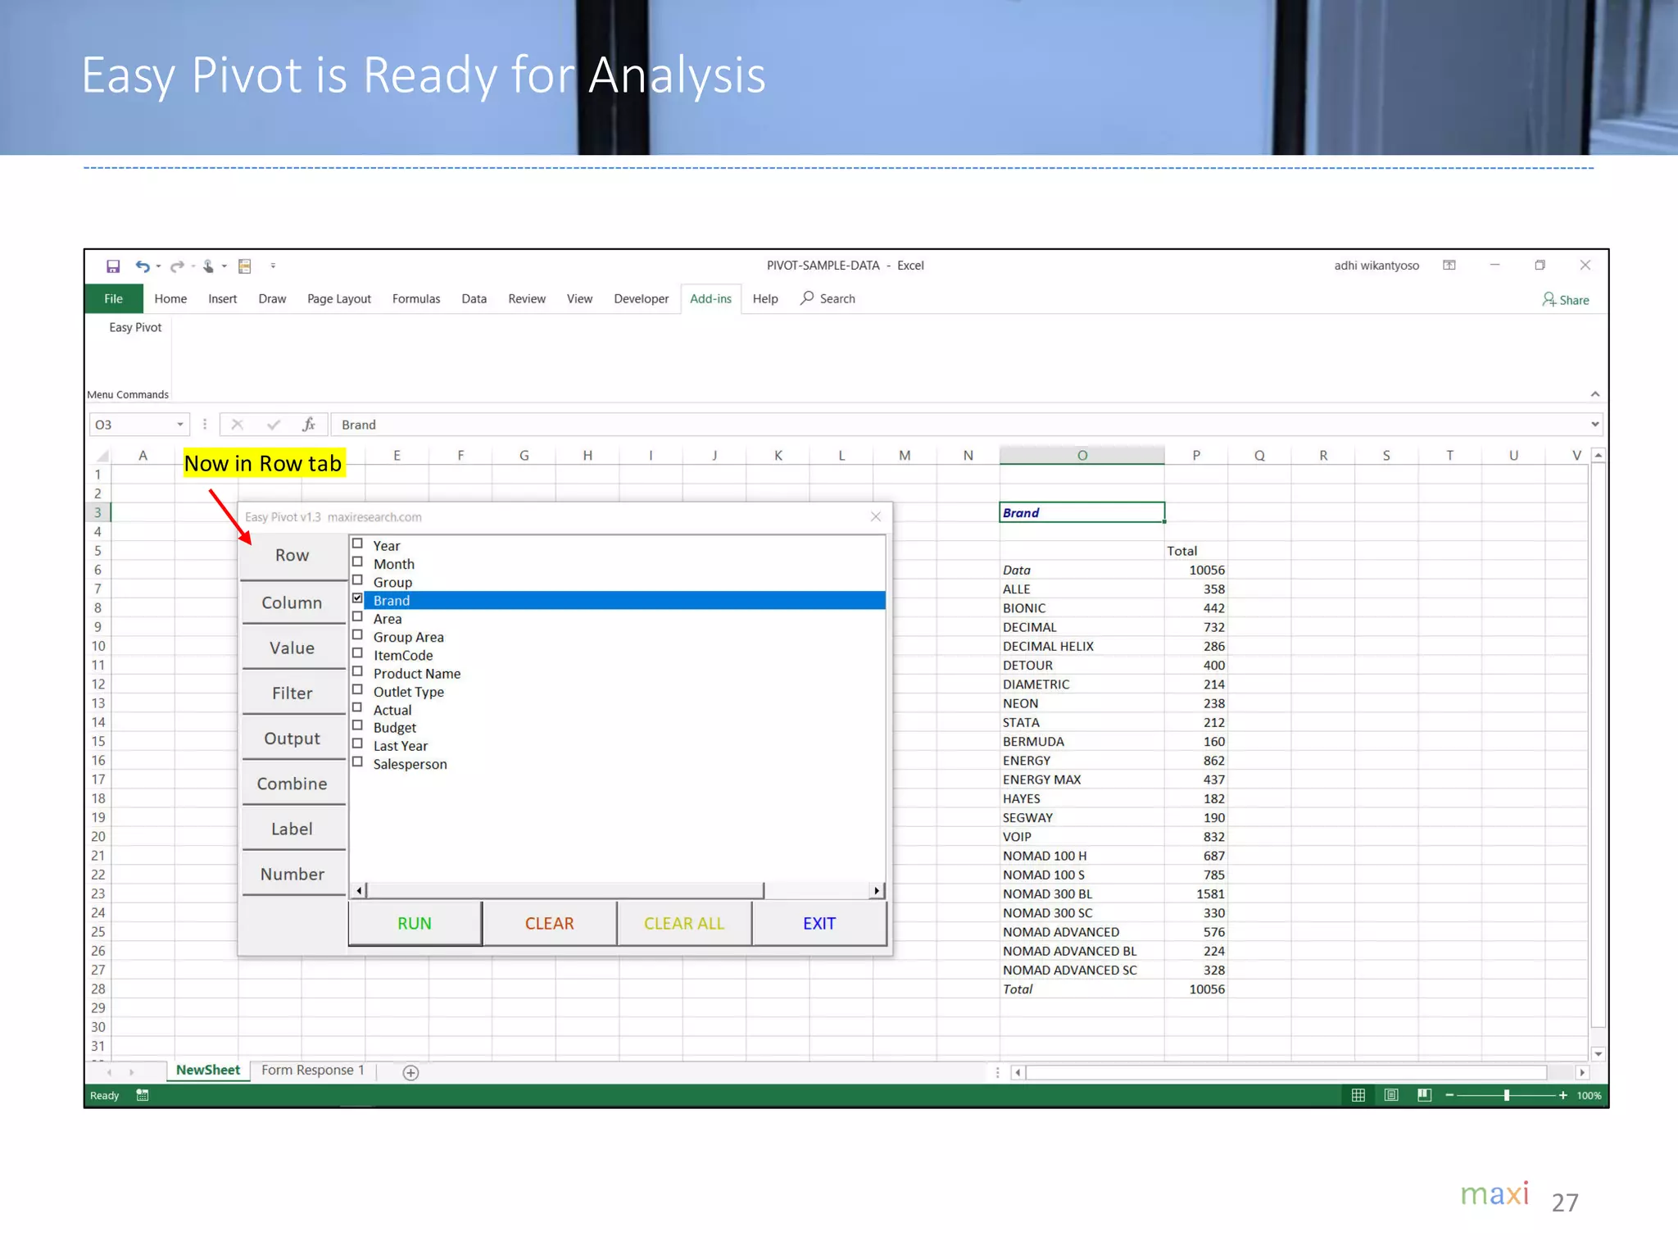Adjust the zoom slider handle

tap(1507, 1096)
